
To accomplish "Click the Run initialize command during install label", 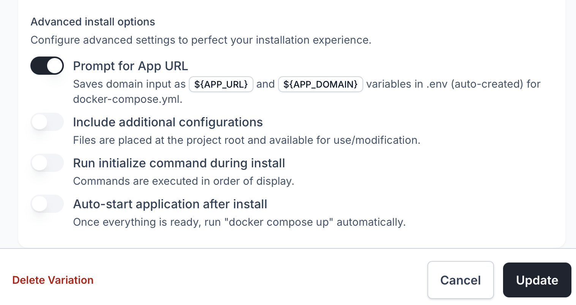I will coord(179,163).
